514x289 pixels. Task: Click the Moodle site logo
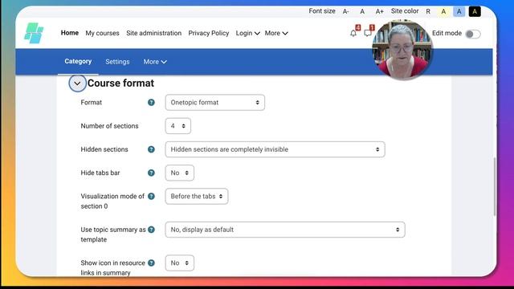pos(34,33)
